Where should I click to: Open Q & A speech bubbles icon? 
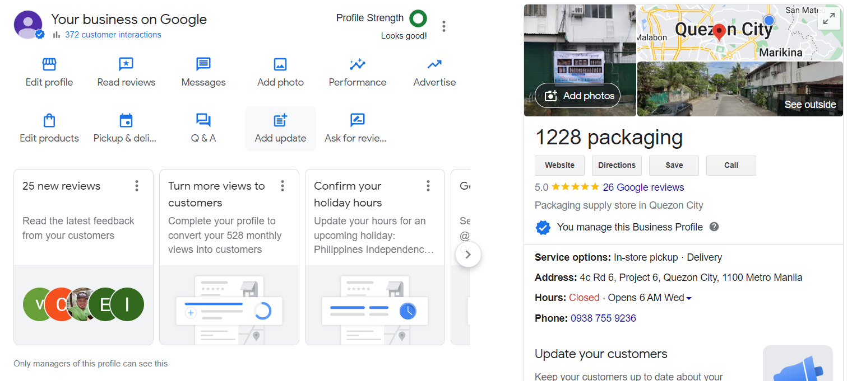click(x=203, y=120)
